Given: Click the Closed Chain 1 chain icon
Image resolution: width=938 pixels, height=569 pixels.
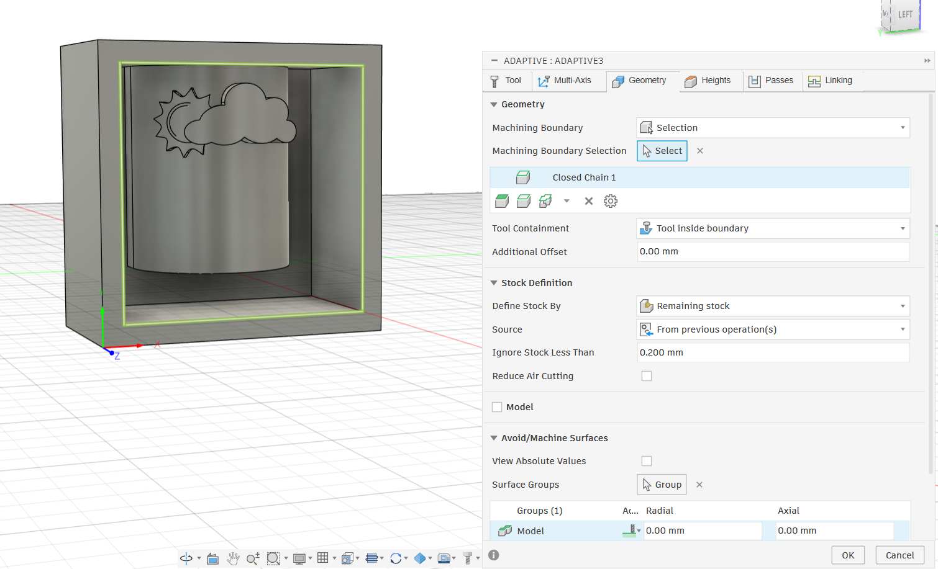Looking at the screenshot, I should (523, 177).
